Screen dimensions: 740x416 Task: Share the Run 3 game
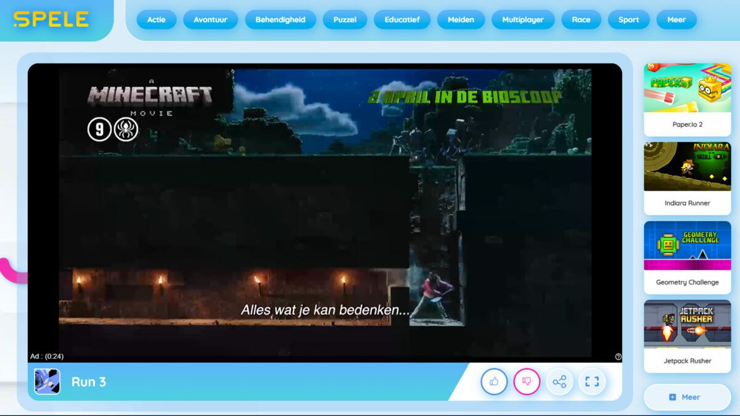pyautogui.click(x=559, y=381)
